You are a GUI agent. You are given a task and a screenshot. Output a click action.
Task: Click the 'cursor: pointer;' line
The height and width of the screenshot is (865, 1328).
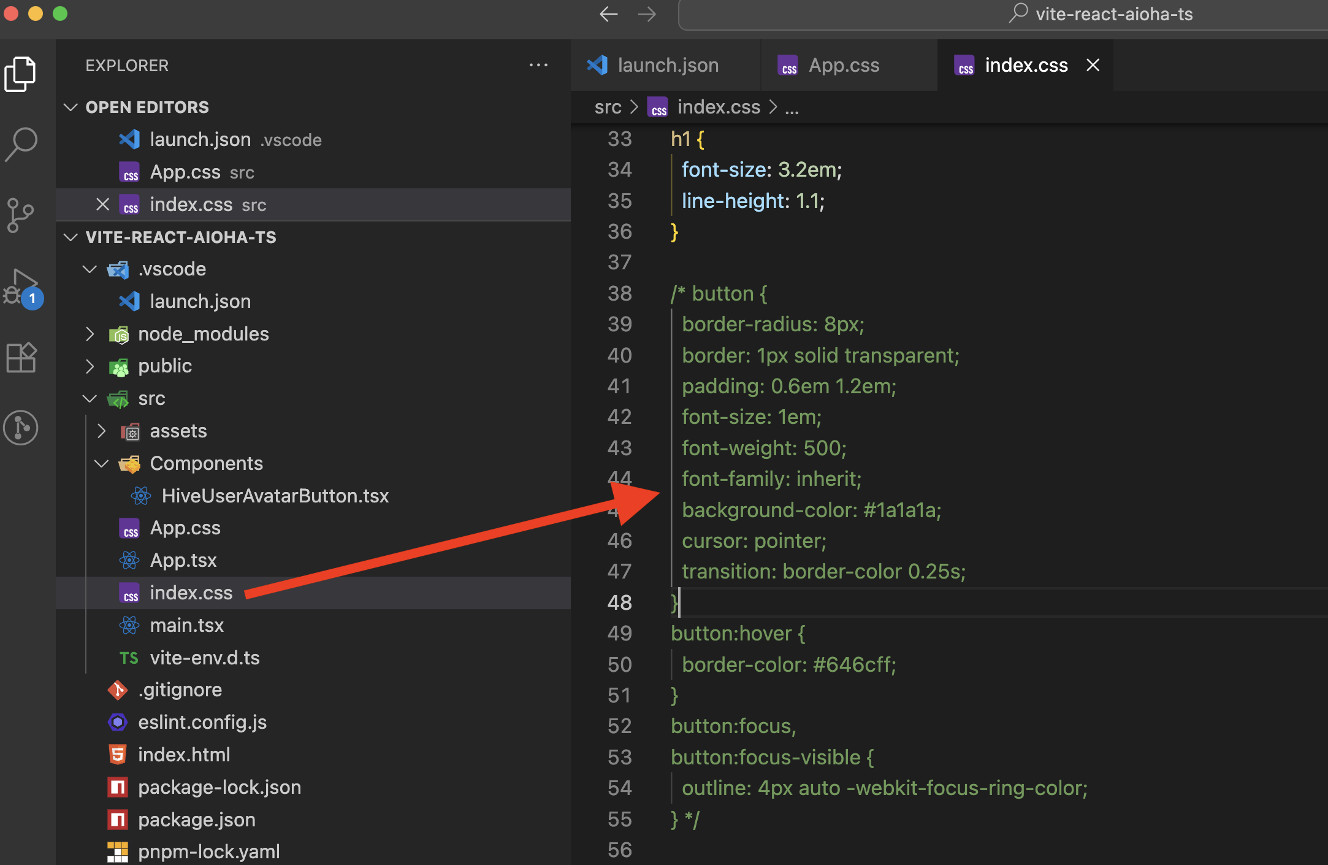point(754,541)
